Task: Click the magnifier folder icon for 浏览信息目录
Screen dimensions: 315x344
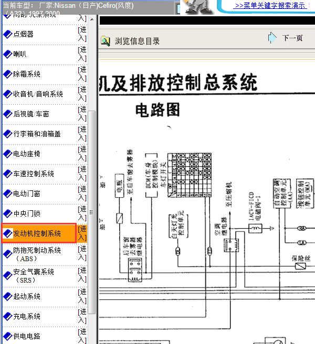Action: [x=106, y=41]
